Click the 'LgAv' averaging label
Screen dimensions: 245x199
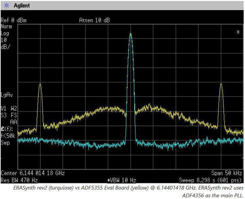click(x=6, y=95)
